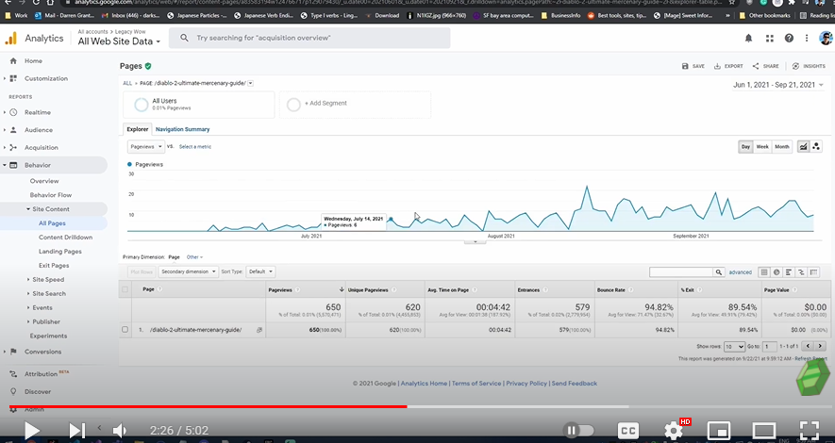Open the All Web Site Data selector
The width and height of the screenshot is (835, 443).
pos(119,41)
